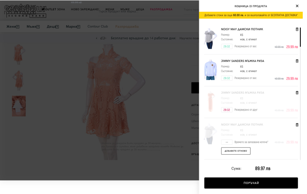Click the ДОБАВЕТЕ ОТНОВО button
Screen dimensions: 307x194
pyautogui.click(x=236, y=151)
